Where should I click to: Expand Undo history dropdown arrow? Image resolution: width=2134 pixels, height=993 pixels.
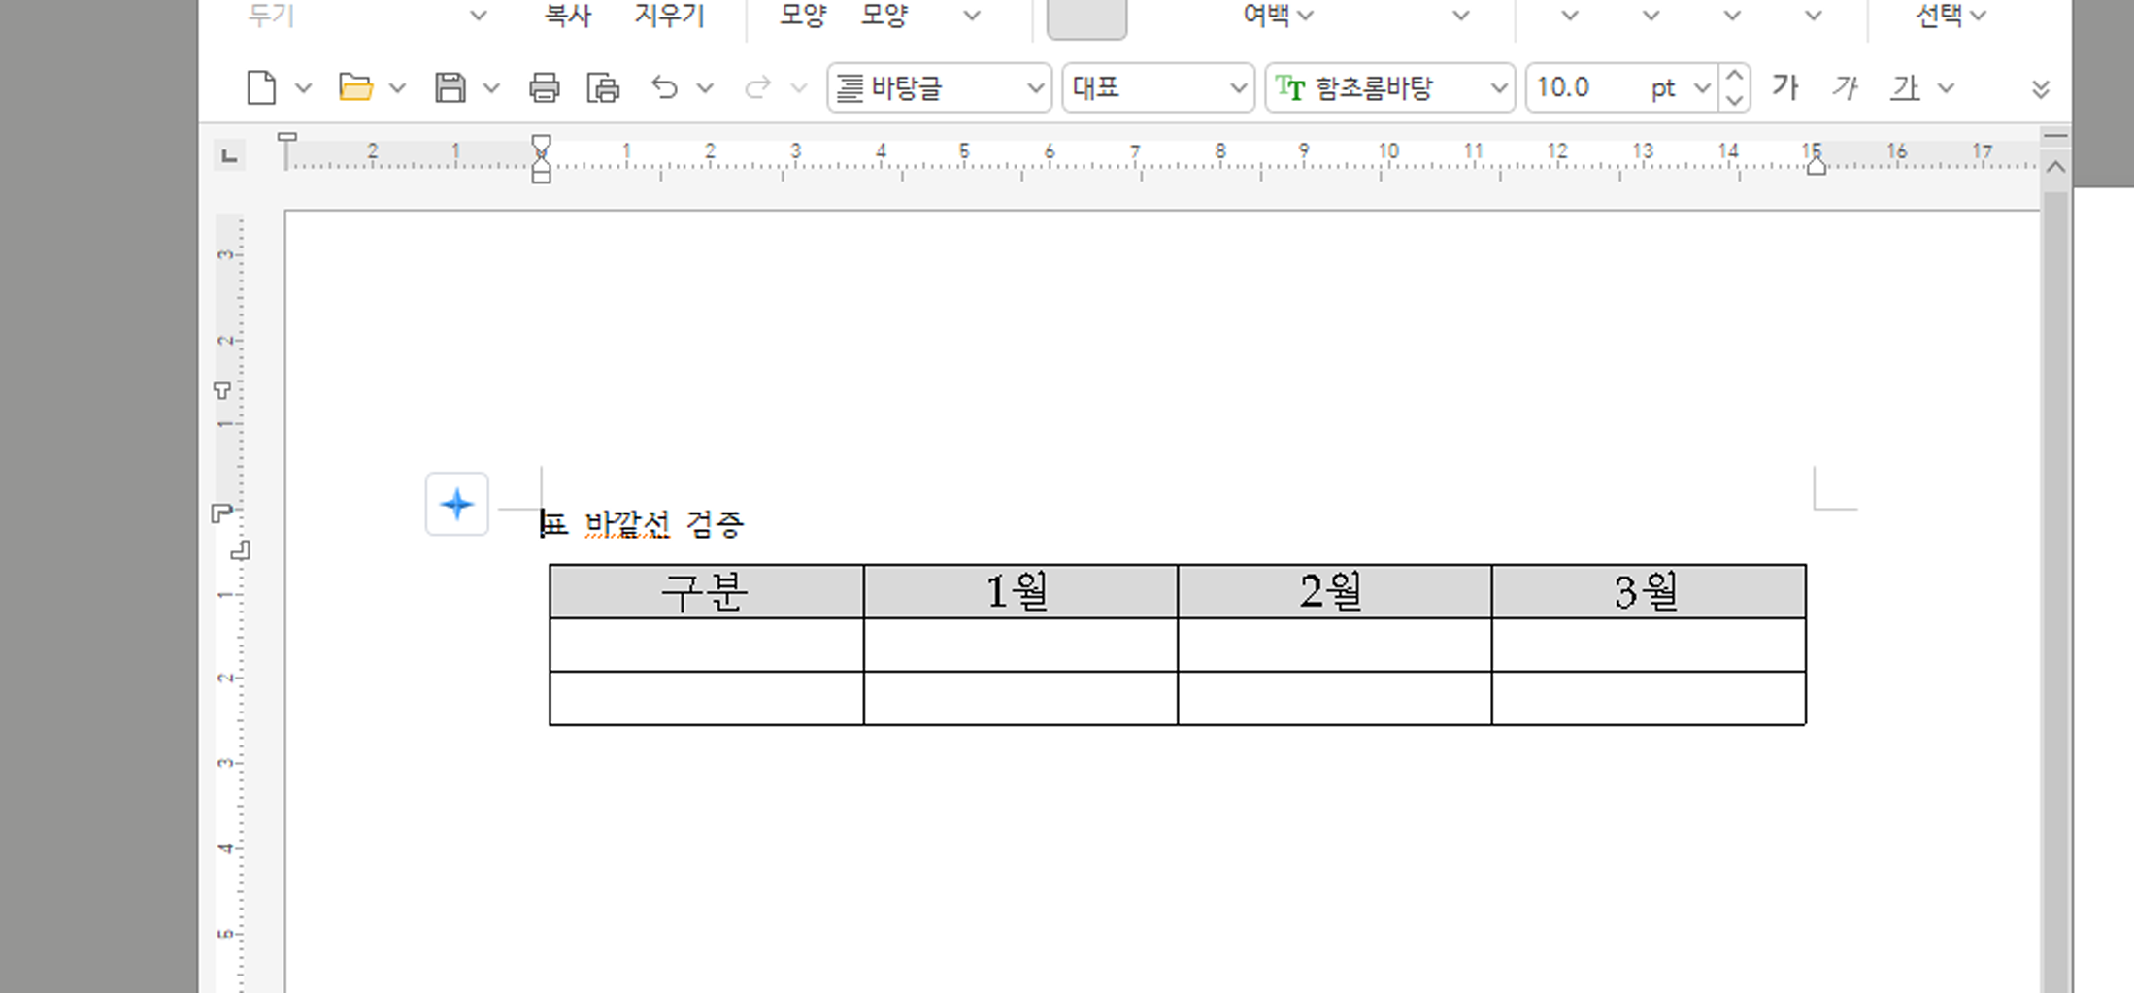(705, 88)
